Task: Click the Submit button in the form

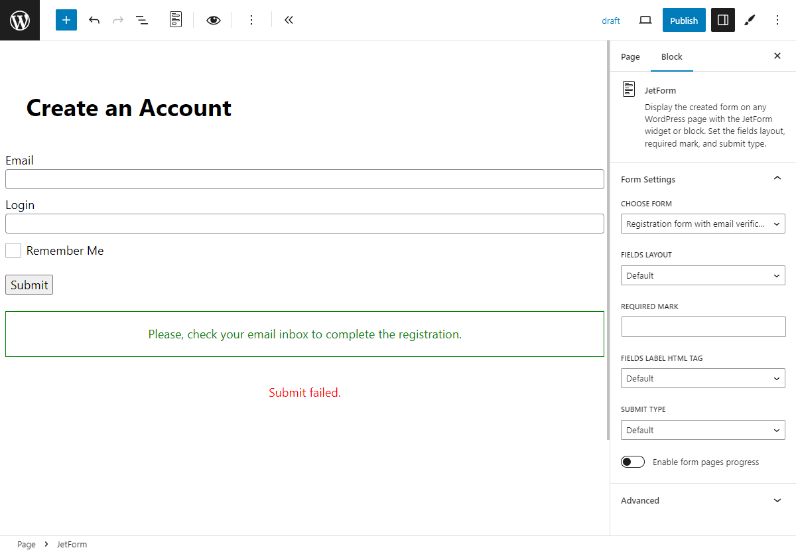Action: (x=29, y=285)
